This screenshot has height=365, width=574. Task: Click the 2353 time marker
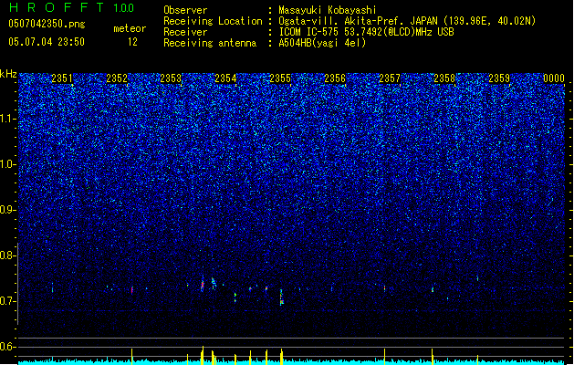coord(171,78)
